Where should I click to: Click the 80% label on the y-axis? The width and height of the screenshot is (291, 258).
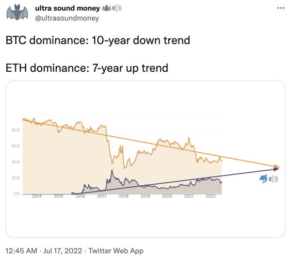tap(16, 130)
